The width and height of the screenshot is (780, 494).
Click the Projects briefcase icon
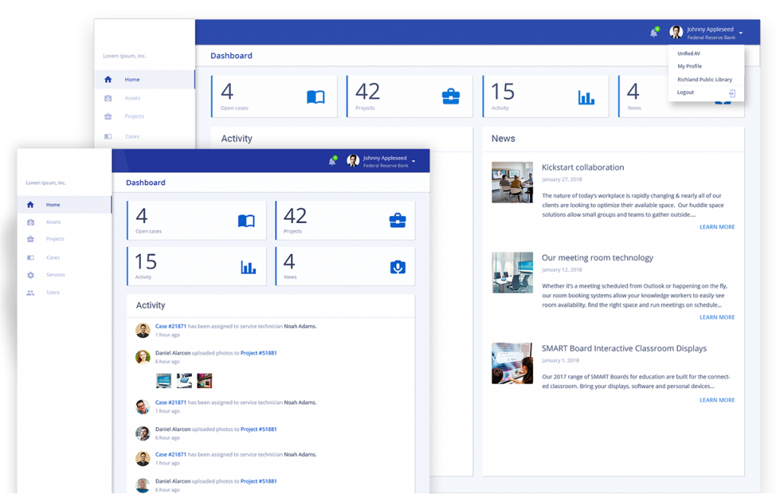30,239
